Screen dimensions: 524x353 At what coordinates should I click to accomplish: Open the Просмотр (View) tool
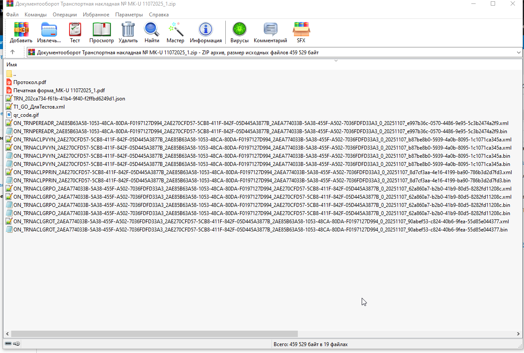point(102,29)
